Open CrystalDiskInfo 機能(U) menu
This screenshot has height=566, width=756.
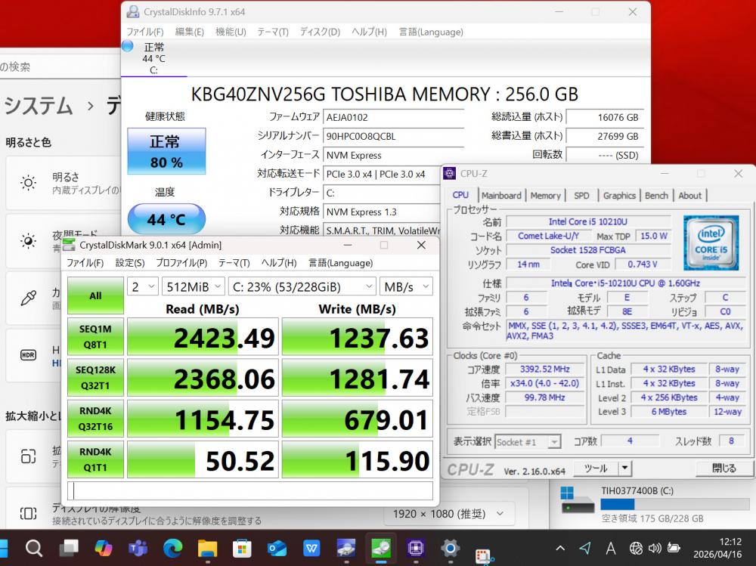pos(231,32)
